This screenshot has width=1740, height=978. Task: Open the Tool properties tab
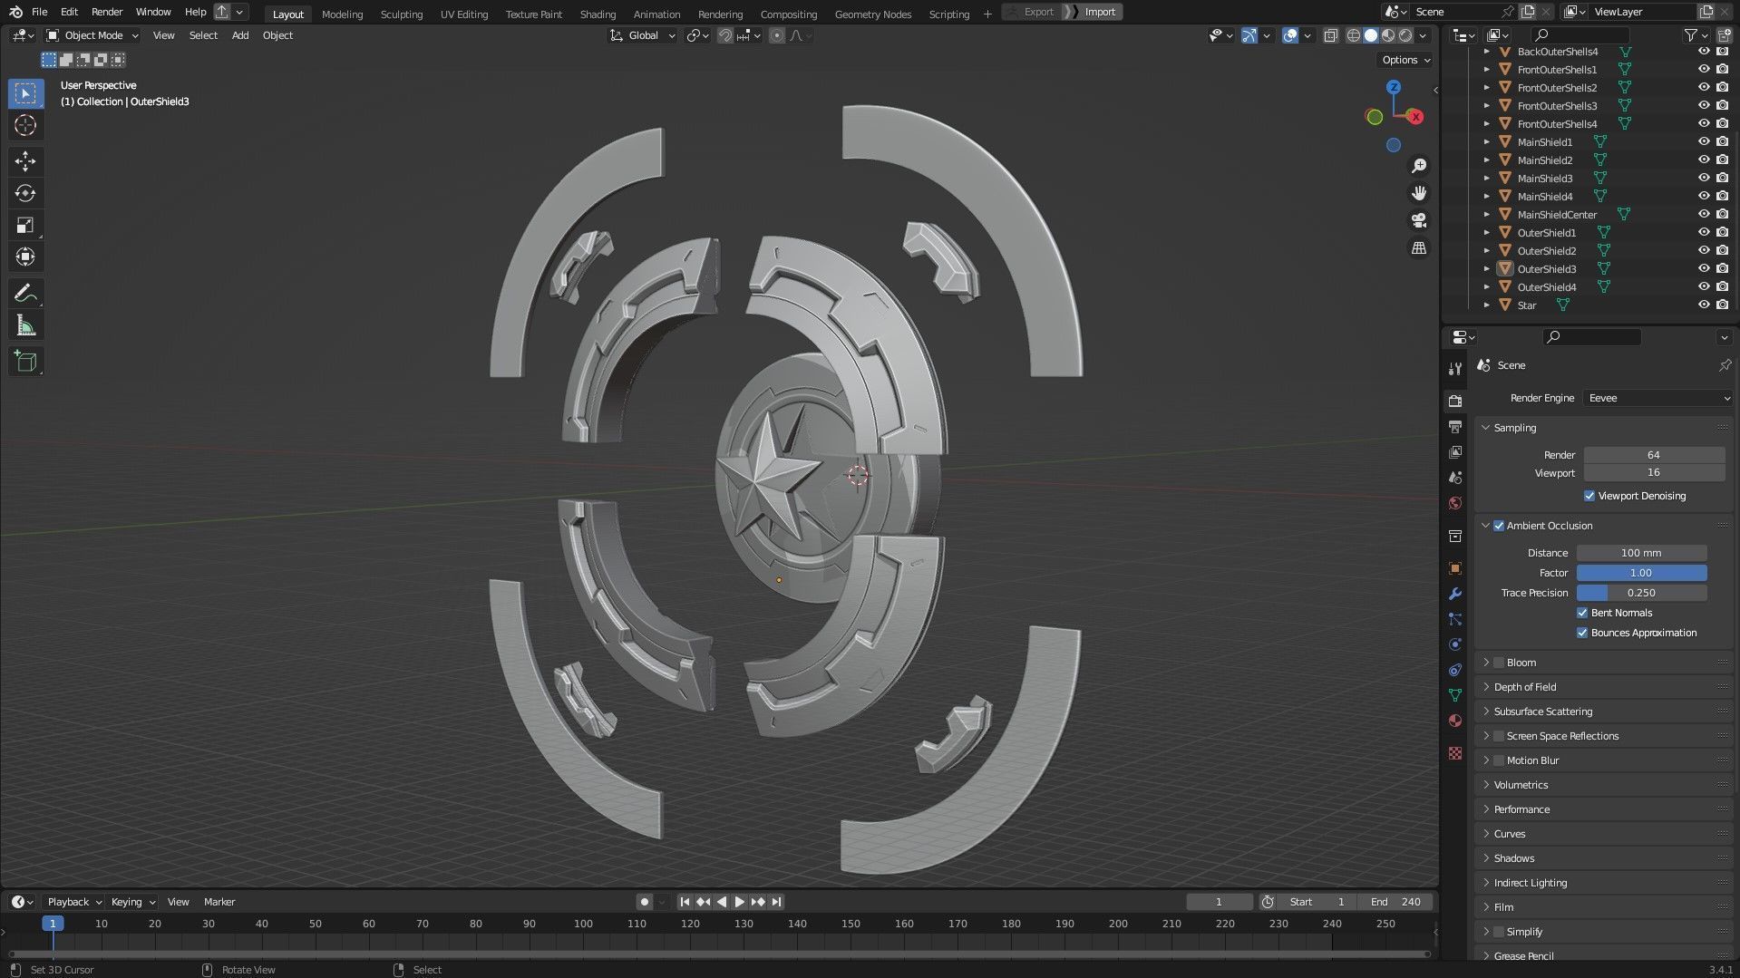click(x=1455, y=369)
